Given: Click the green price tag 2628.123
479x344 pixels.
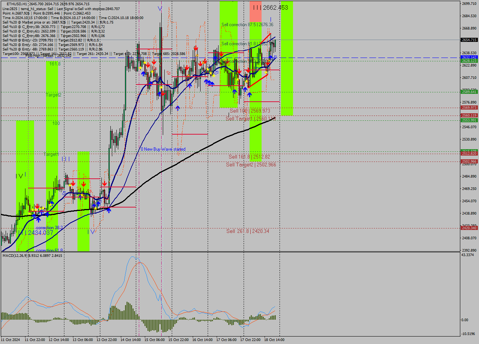Looking at the screenshot, I should tap(469, 61).
